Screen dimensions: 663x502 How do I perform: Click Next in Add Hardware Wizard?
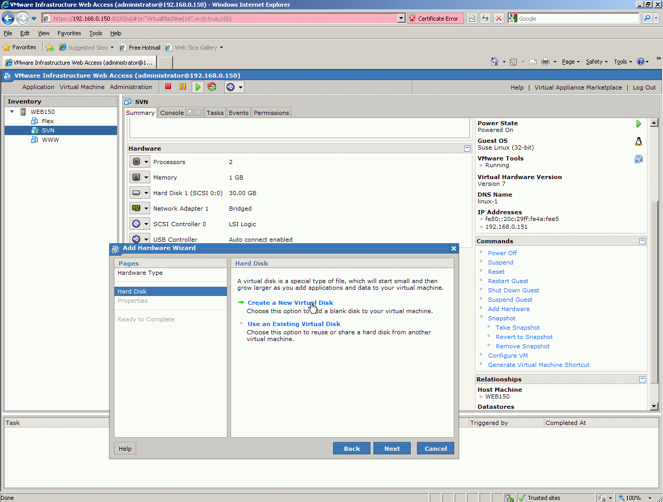click(x=392, y=448)
